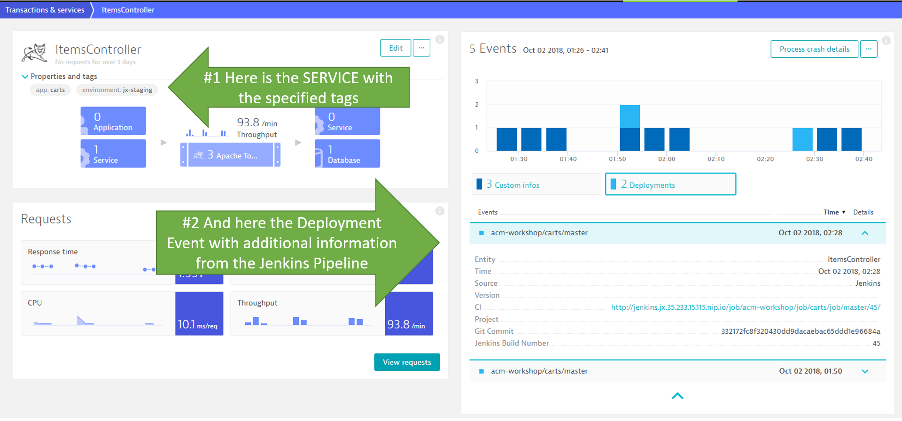Open the Jenkins CI job link

click(x=745, y=307)
